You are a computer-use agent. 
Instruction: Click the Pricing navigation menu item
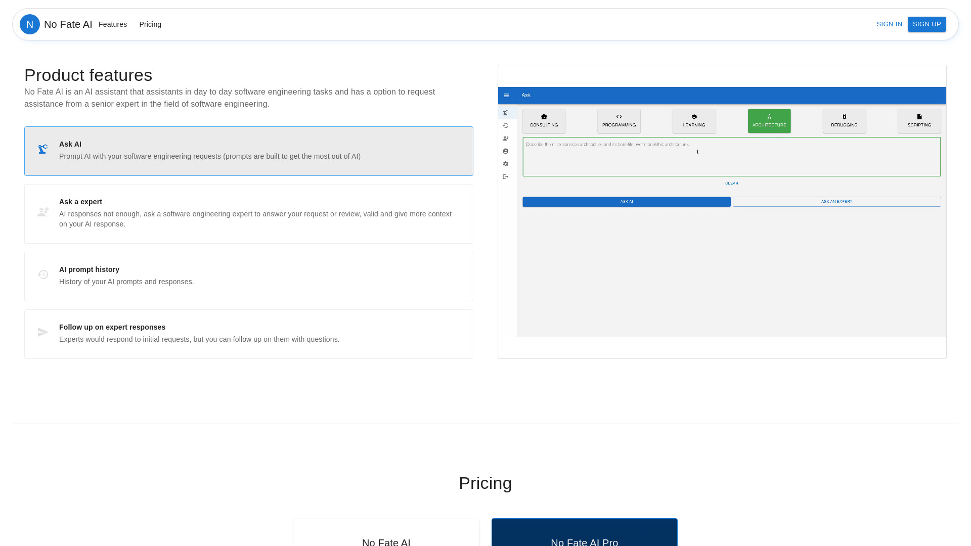coord(150,24)
